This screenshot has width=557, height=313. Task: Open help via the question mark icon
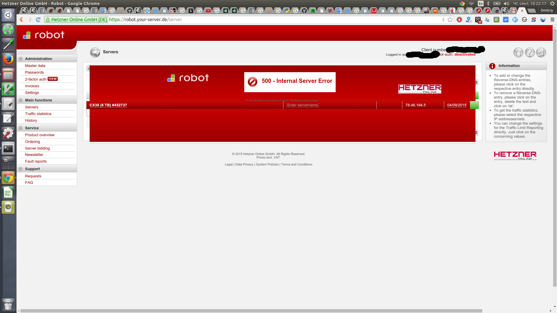(529, 52)
